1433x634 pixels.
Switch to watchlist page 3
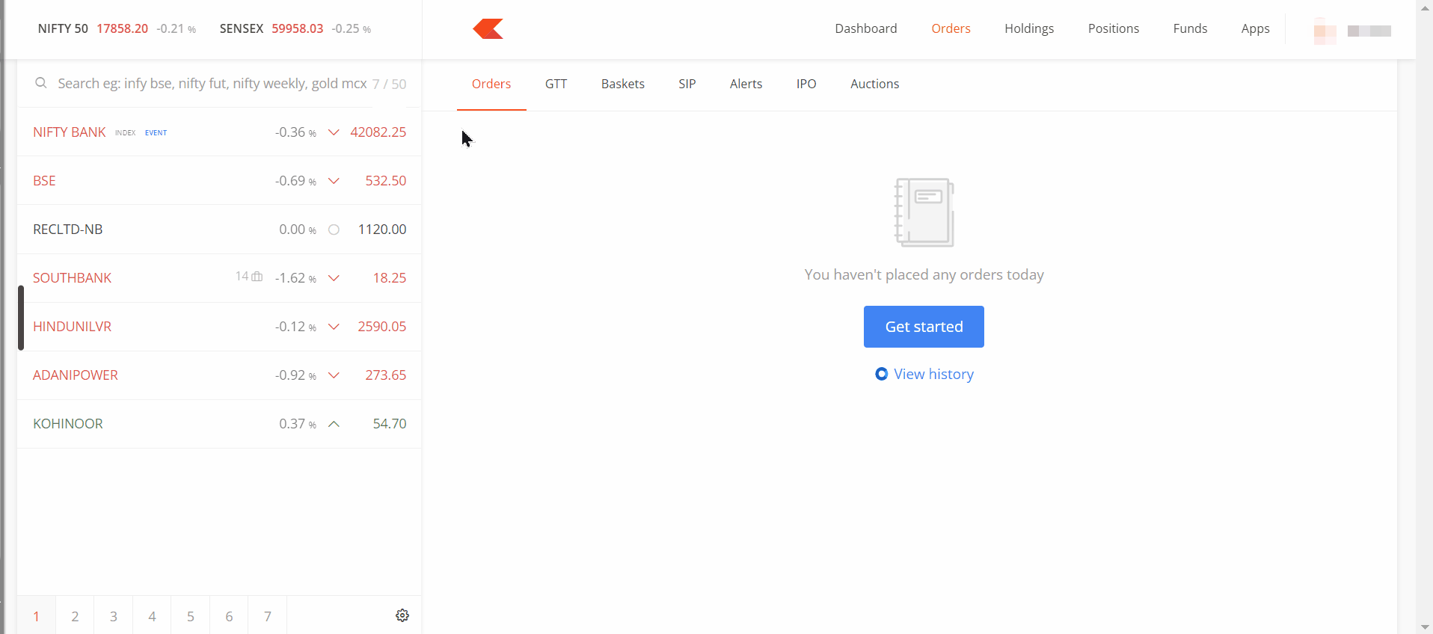coord(114,616)
